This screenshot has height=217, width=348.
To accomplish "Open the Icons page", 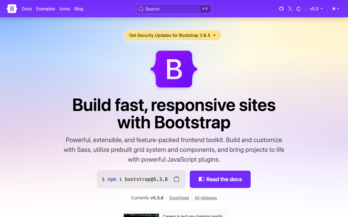I will (65, 9).
